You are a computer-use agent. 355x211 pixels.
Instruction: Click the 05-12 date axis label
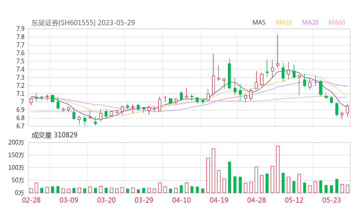coord(294,200)
